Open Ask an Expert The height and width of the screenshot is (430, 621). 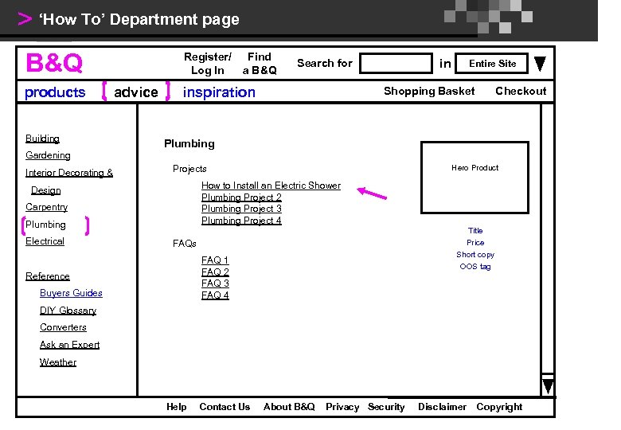[x=69, y=345]
